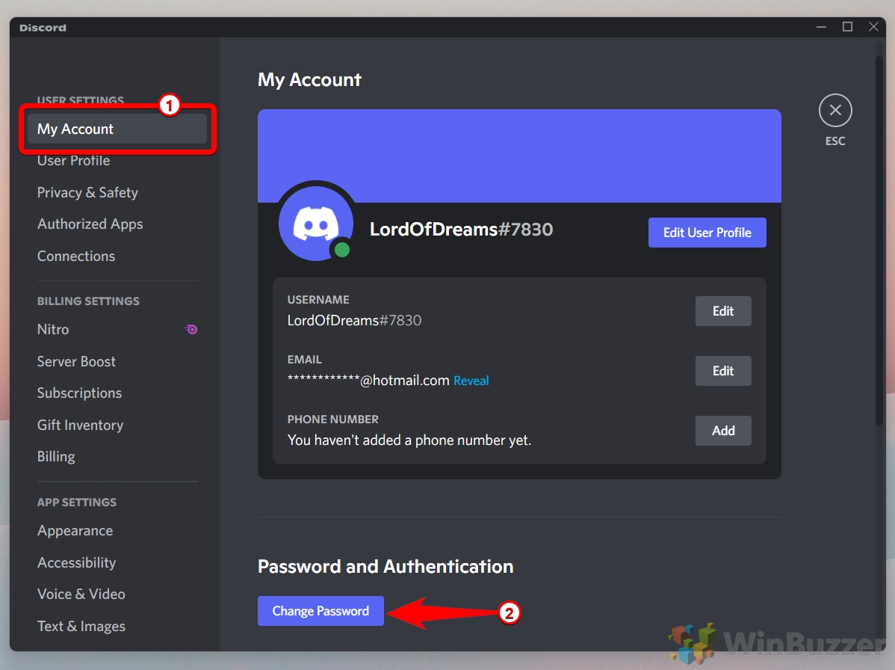The height and width of the screenshot is (670, 895).
Task: Edit the email address
Action: click(x=723, y=372)
